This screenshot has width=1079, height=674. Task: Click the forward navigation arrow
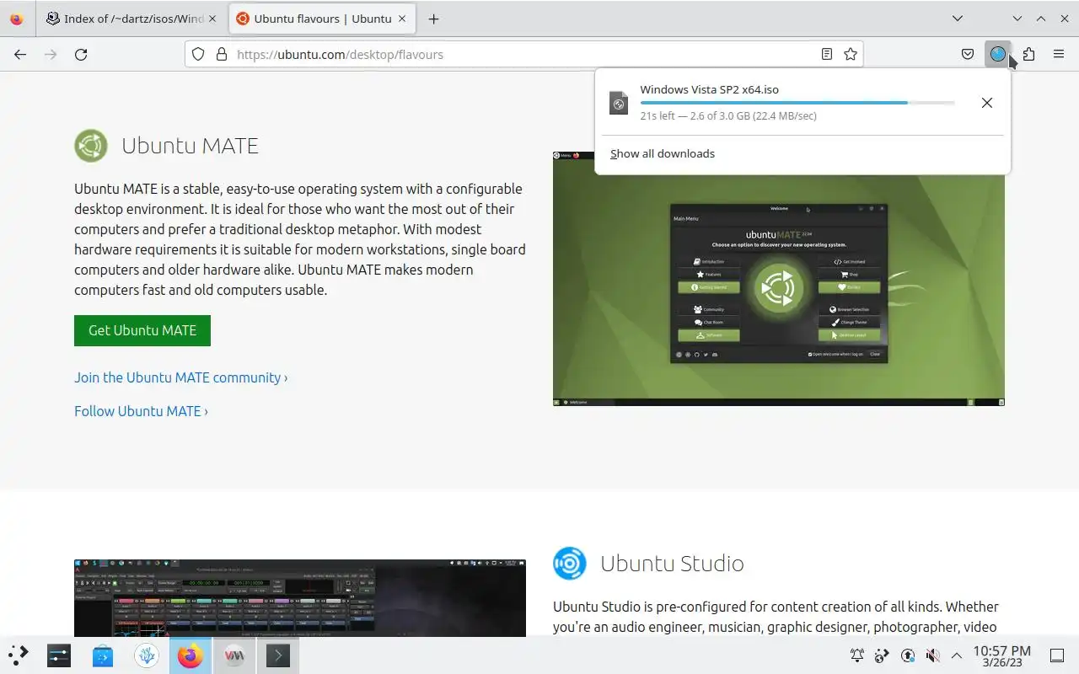click(51, 54)
